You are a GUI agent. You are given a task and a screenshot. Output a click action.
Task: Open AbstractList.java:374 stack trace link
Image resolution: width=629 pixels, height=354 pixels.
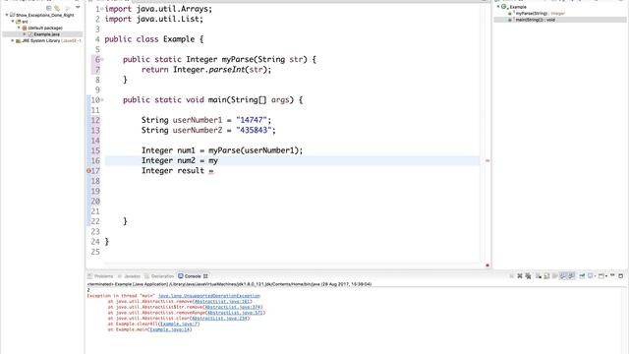(x=233, y=307)
